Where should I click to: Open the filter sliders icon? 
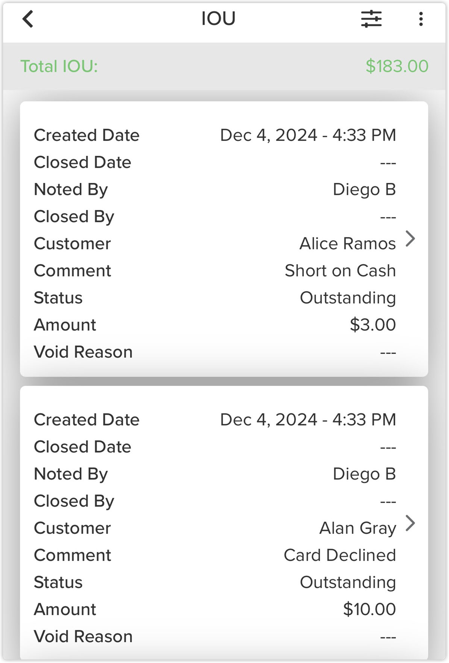pos(371,19)
